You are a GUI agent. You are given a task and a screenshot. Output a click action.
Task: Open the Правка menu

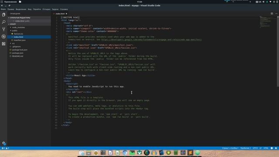coord(10,9)
